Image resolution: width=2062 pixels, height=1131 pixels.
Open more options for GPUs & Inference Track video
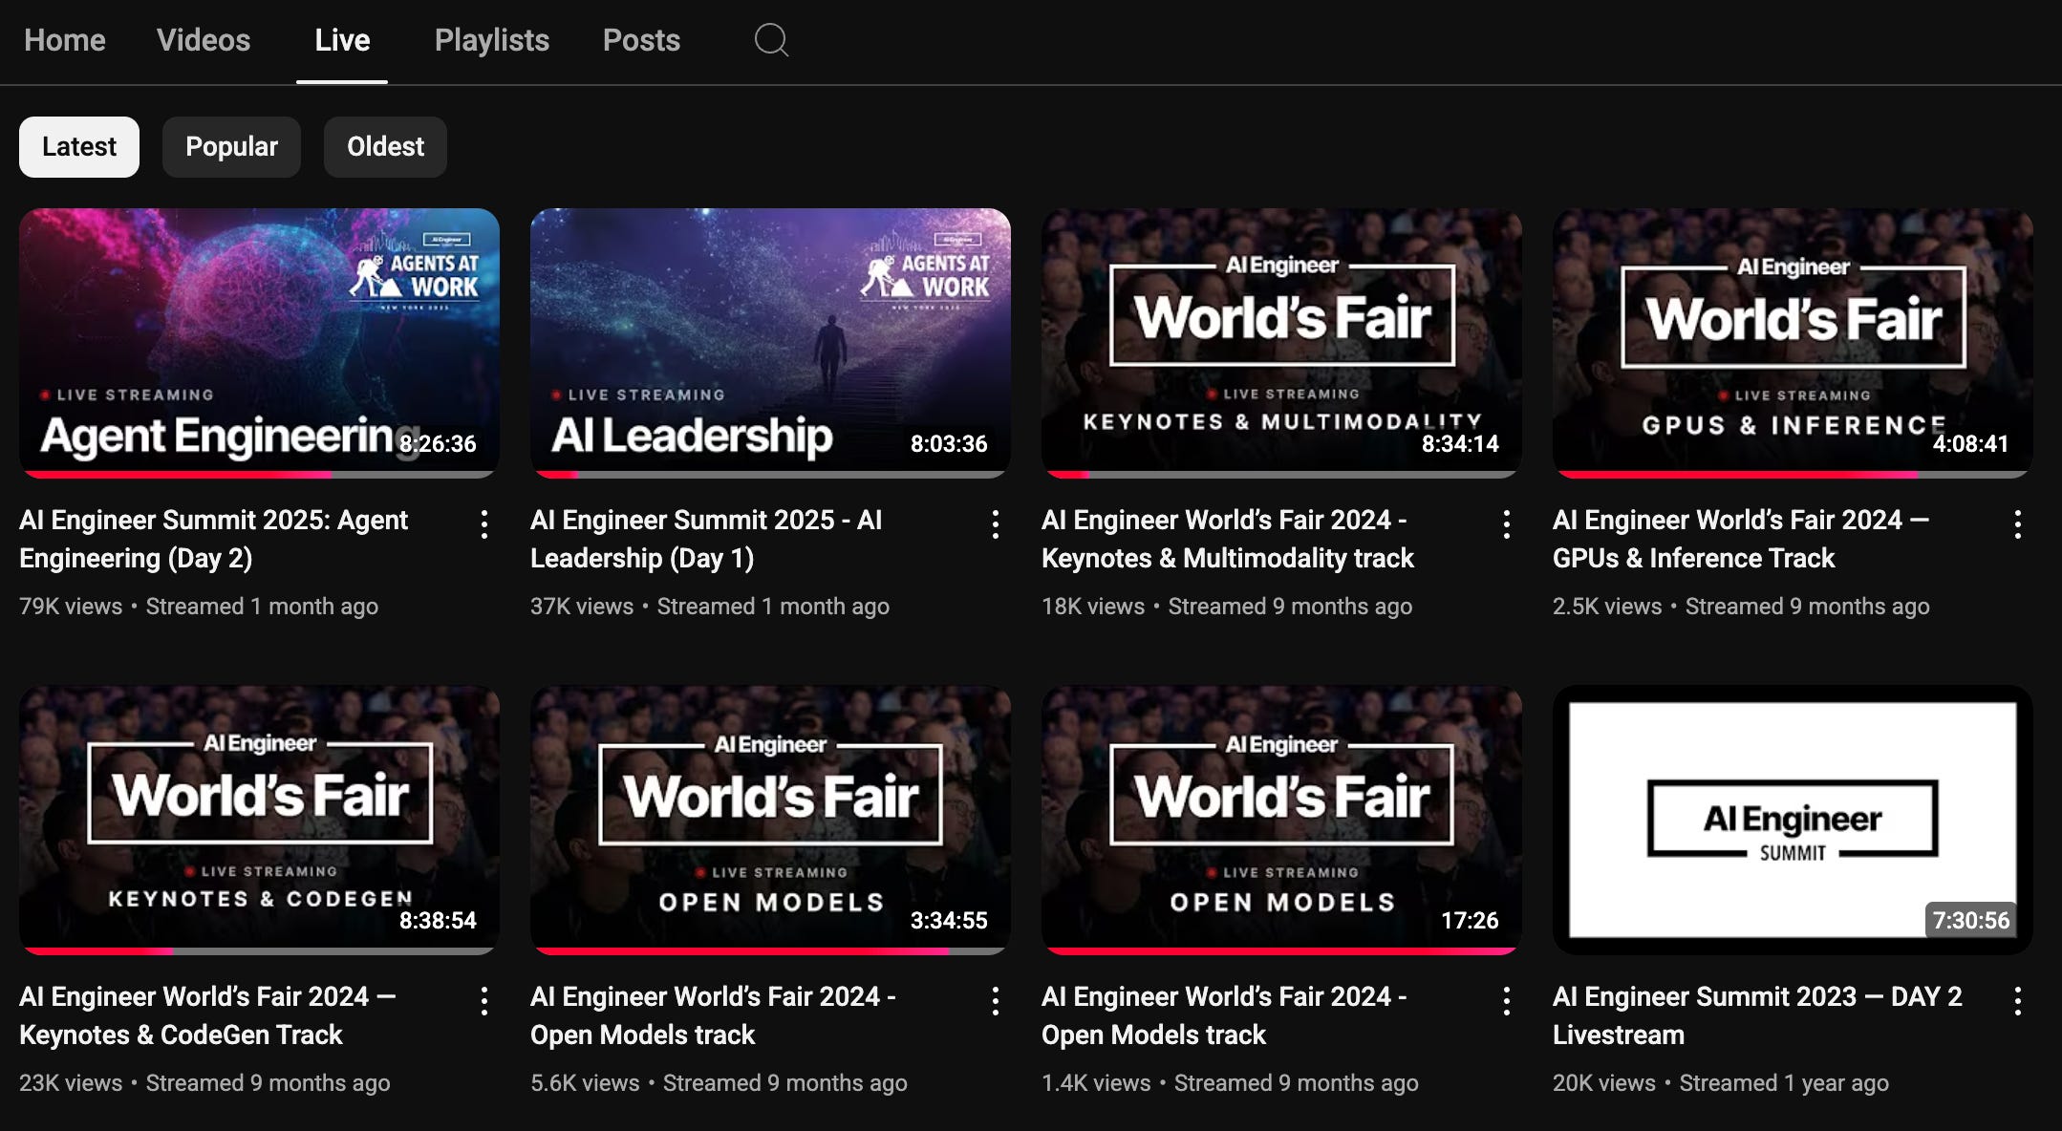[x=2018, y=523]
